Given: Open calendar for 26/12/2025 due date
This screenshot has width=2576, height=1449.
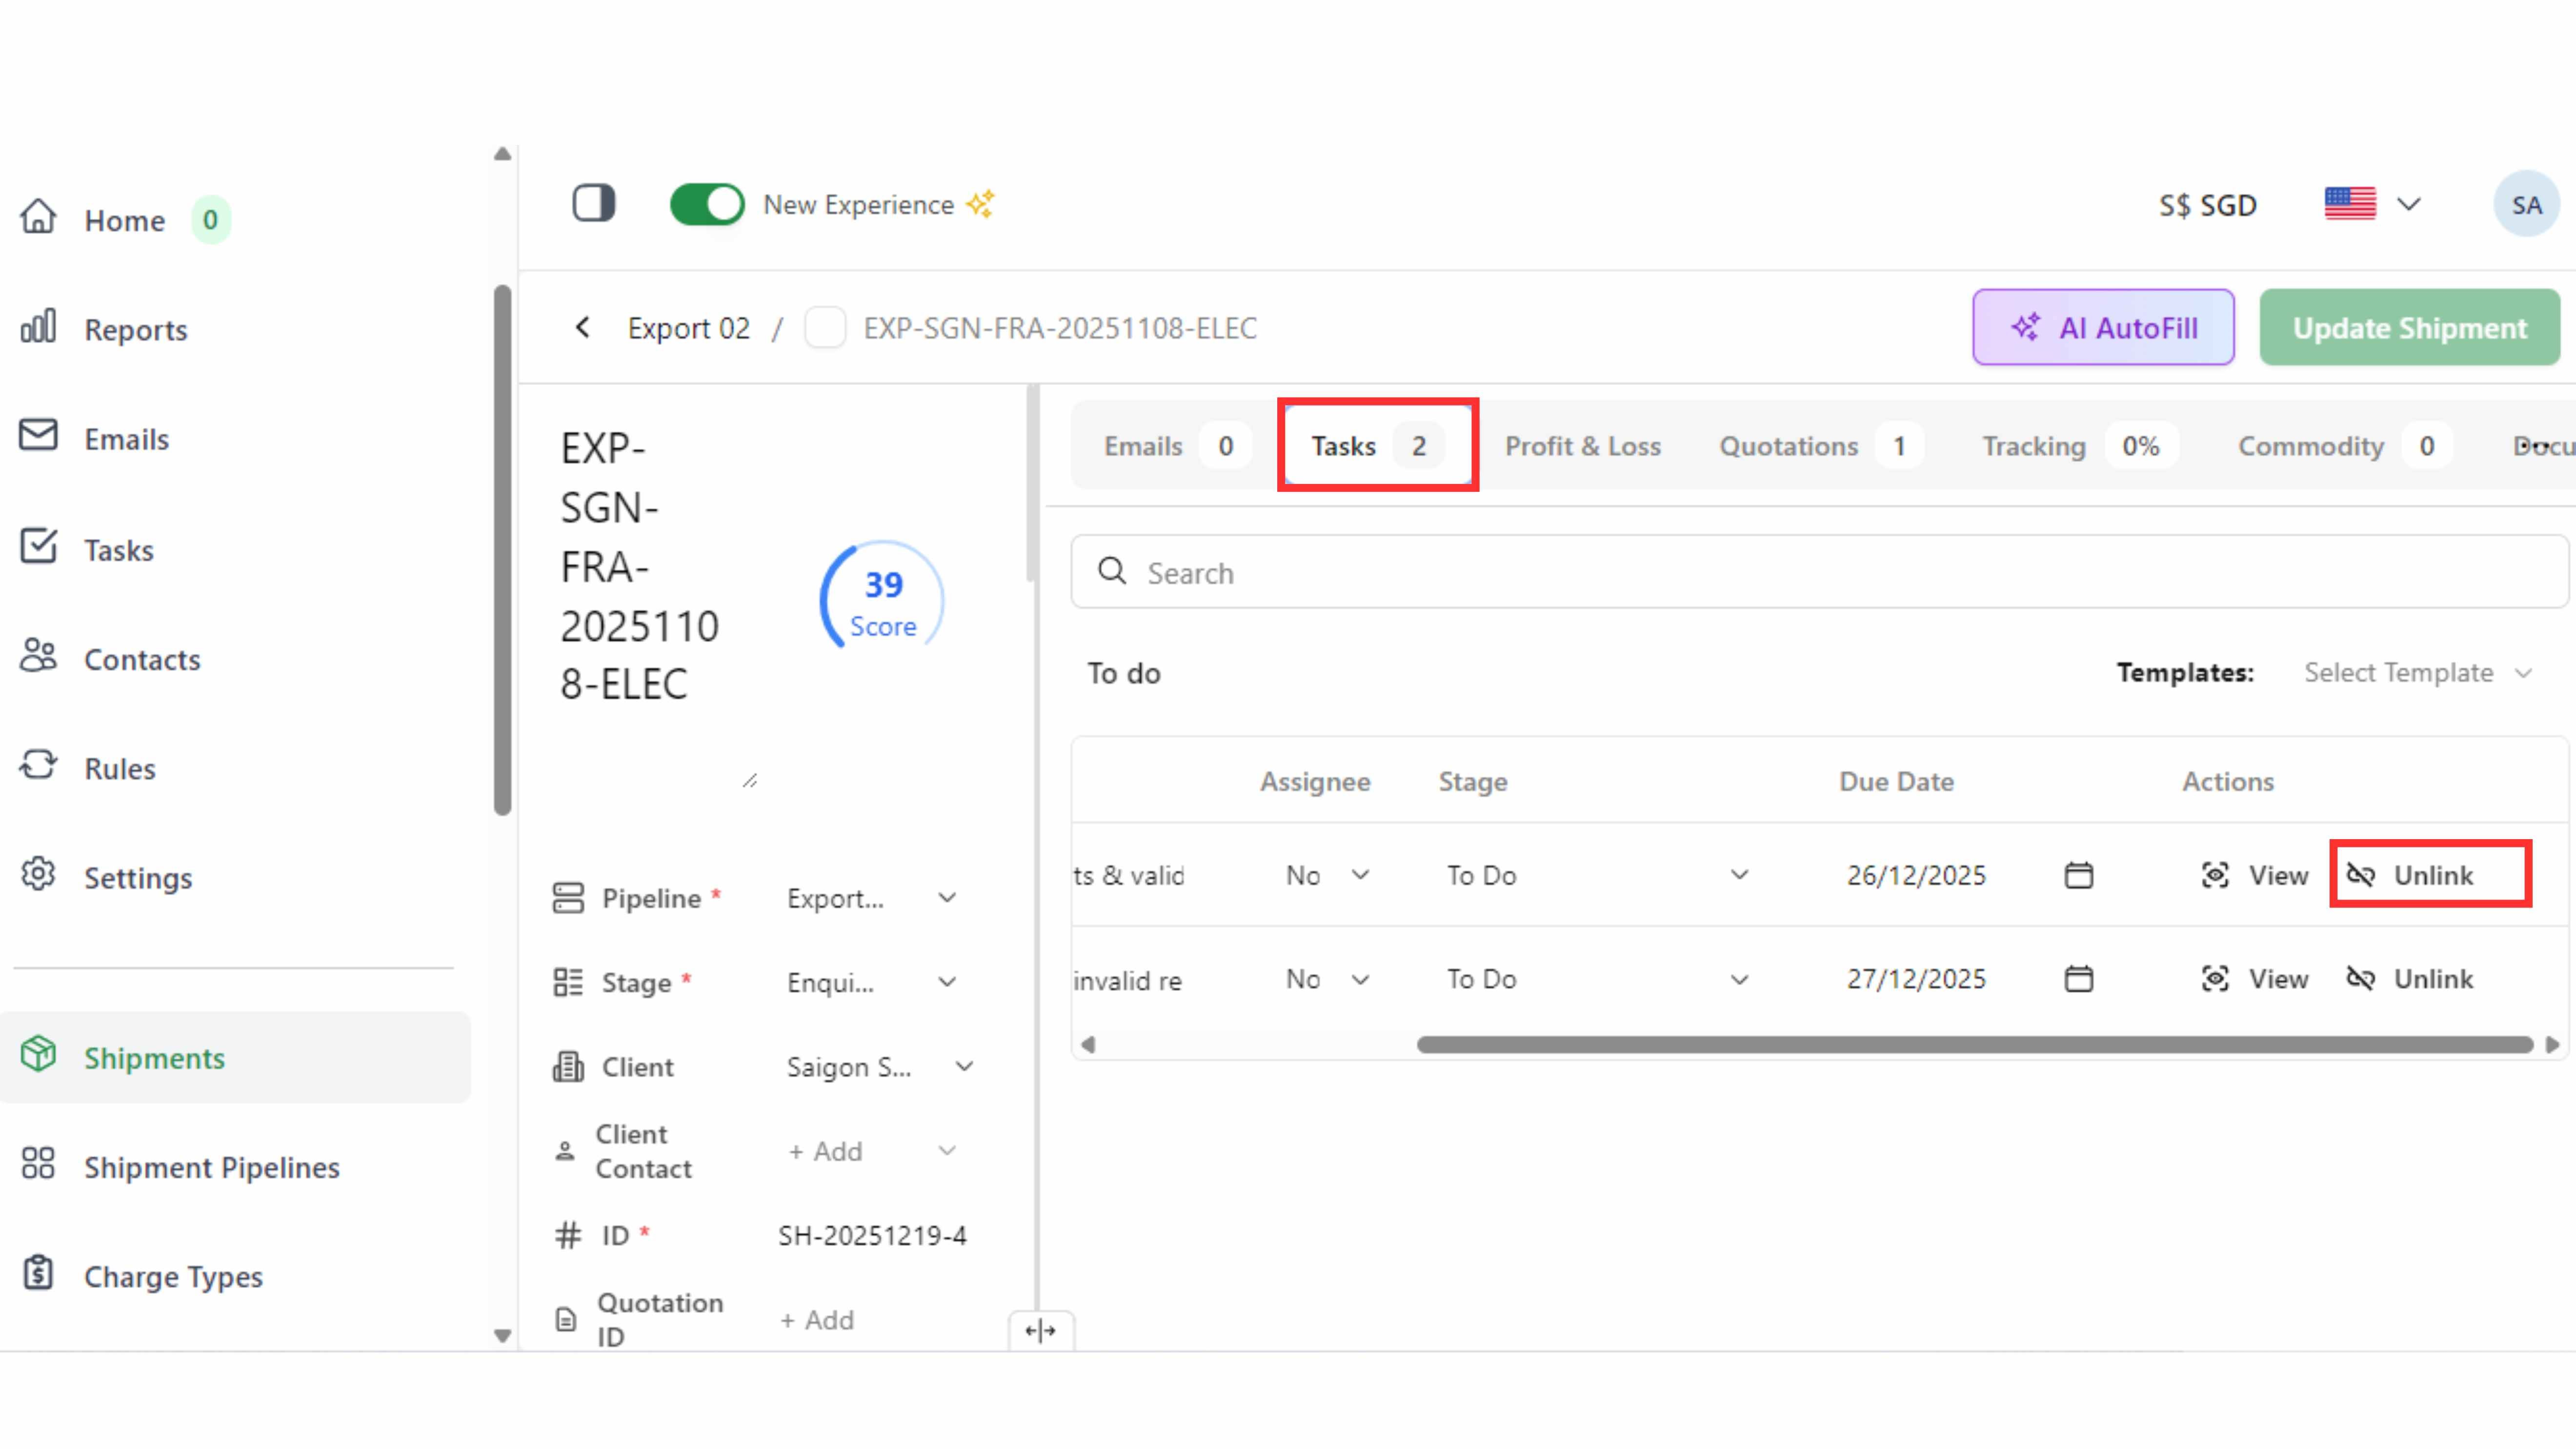Looking at the screenshot, I should coord(2078,875).
